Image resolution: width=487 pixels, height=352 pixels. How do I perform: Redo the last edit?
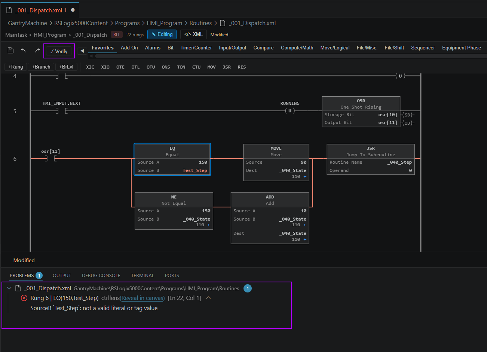(x=37, y=51)
